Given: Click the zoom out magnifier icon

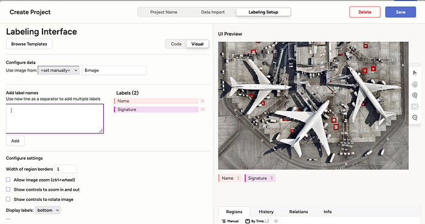Looking at the screenshot, I should click(415, 118).
